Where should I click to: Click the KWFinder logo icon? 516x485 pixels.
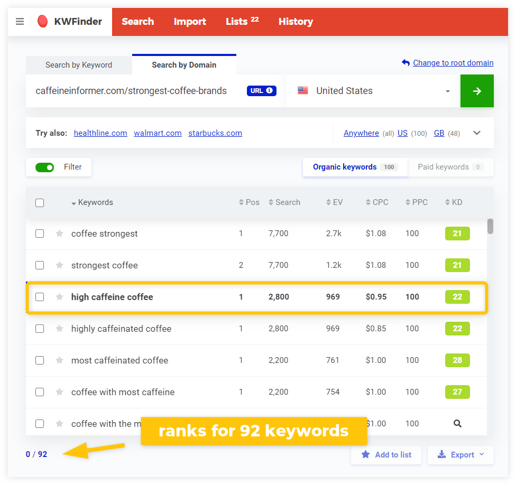coord(43,22)
